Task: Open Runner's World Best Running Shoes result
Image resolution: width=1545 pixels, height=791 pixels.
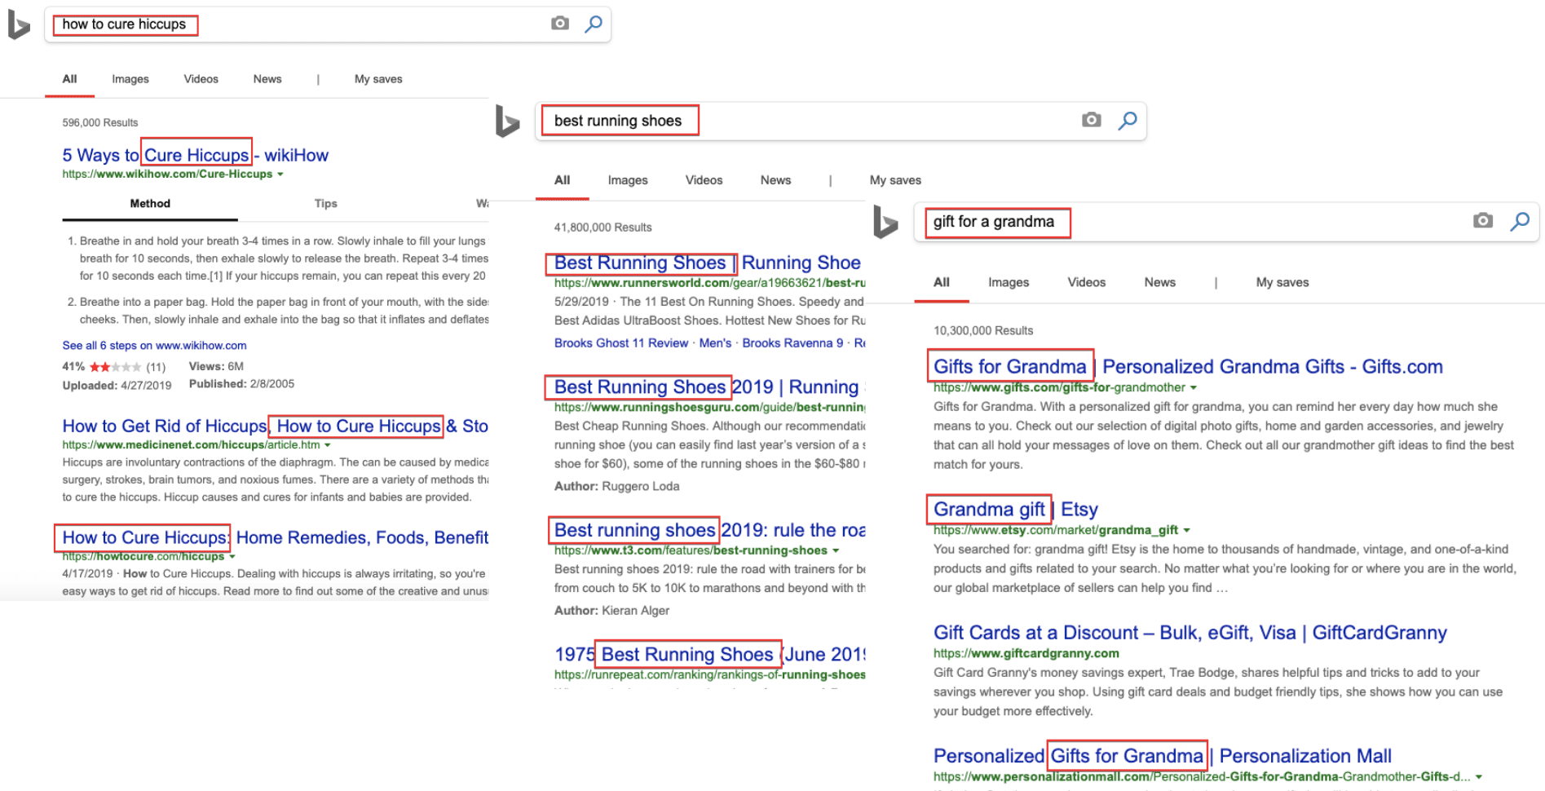Action: (x=708, y=263)
